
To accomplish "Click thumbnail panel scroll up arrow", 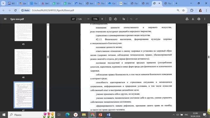I will click(x=48, y=25).
